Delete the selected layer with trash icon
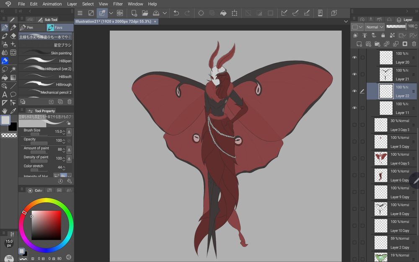 coord(414,44)
